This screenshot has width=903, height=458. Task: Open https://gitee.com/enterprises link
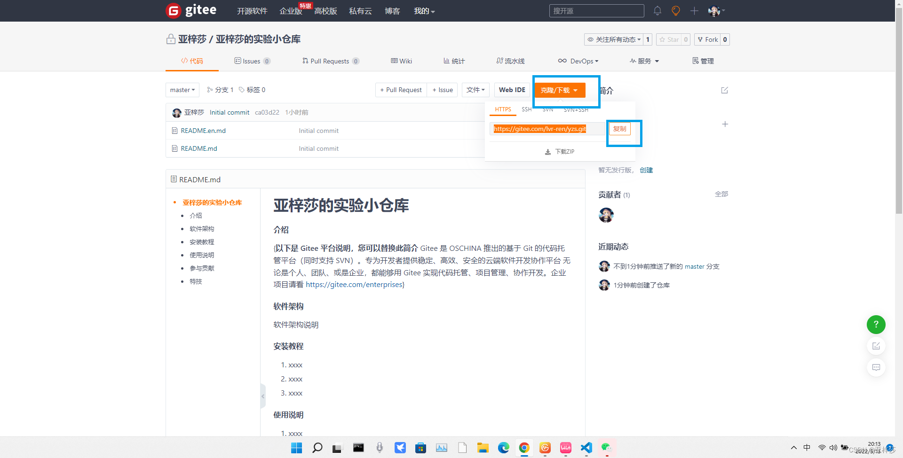[354, 285]
